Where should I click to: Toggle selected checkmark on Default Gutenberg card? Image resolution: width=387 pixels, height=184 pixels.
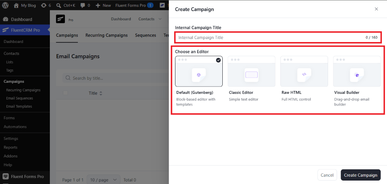coord(218,60)
